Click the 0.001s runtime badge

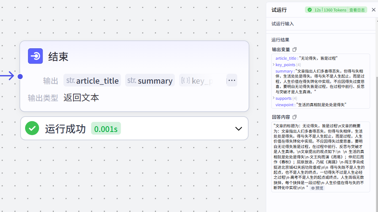pos(106,129)
